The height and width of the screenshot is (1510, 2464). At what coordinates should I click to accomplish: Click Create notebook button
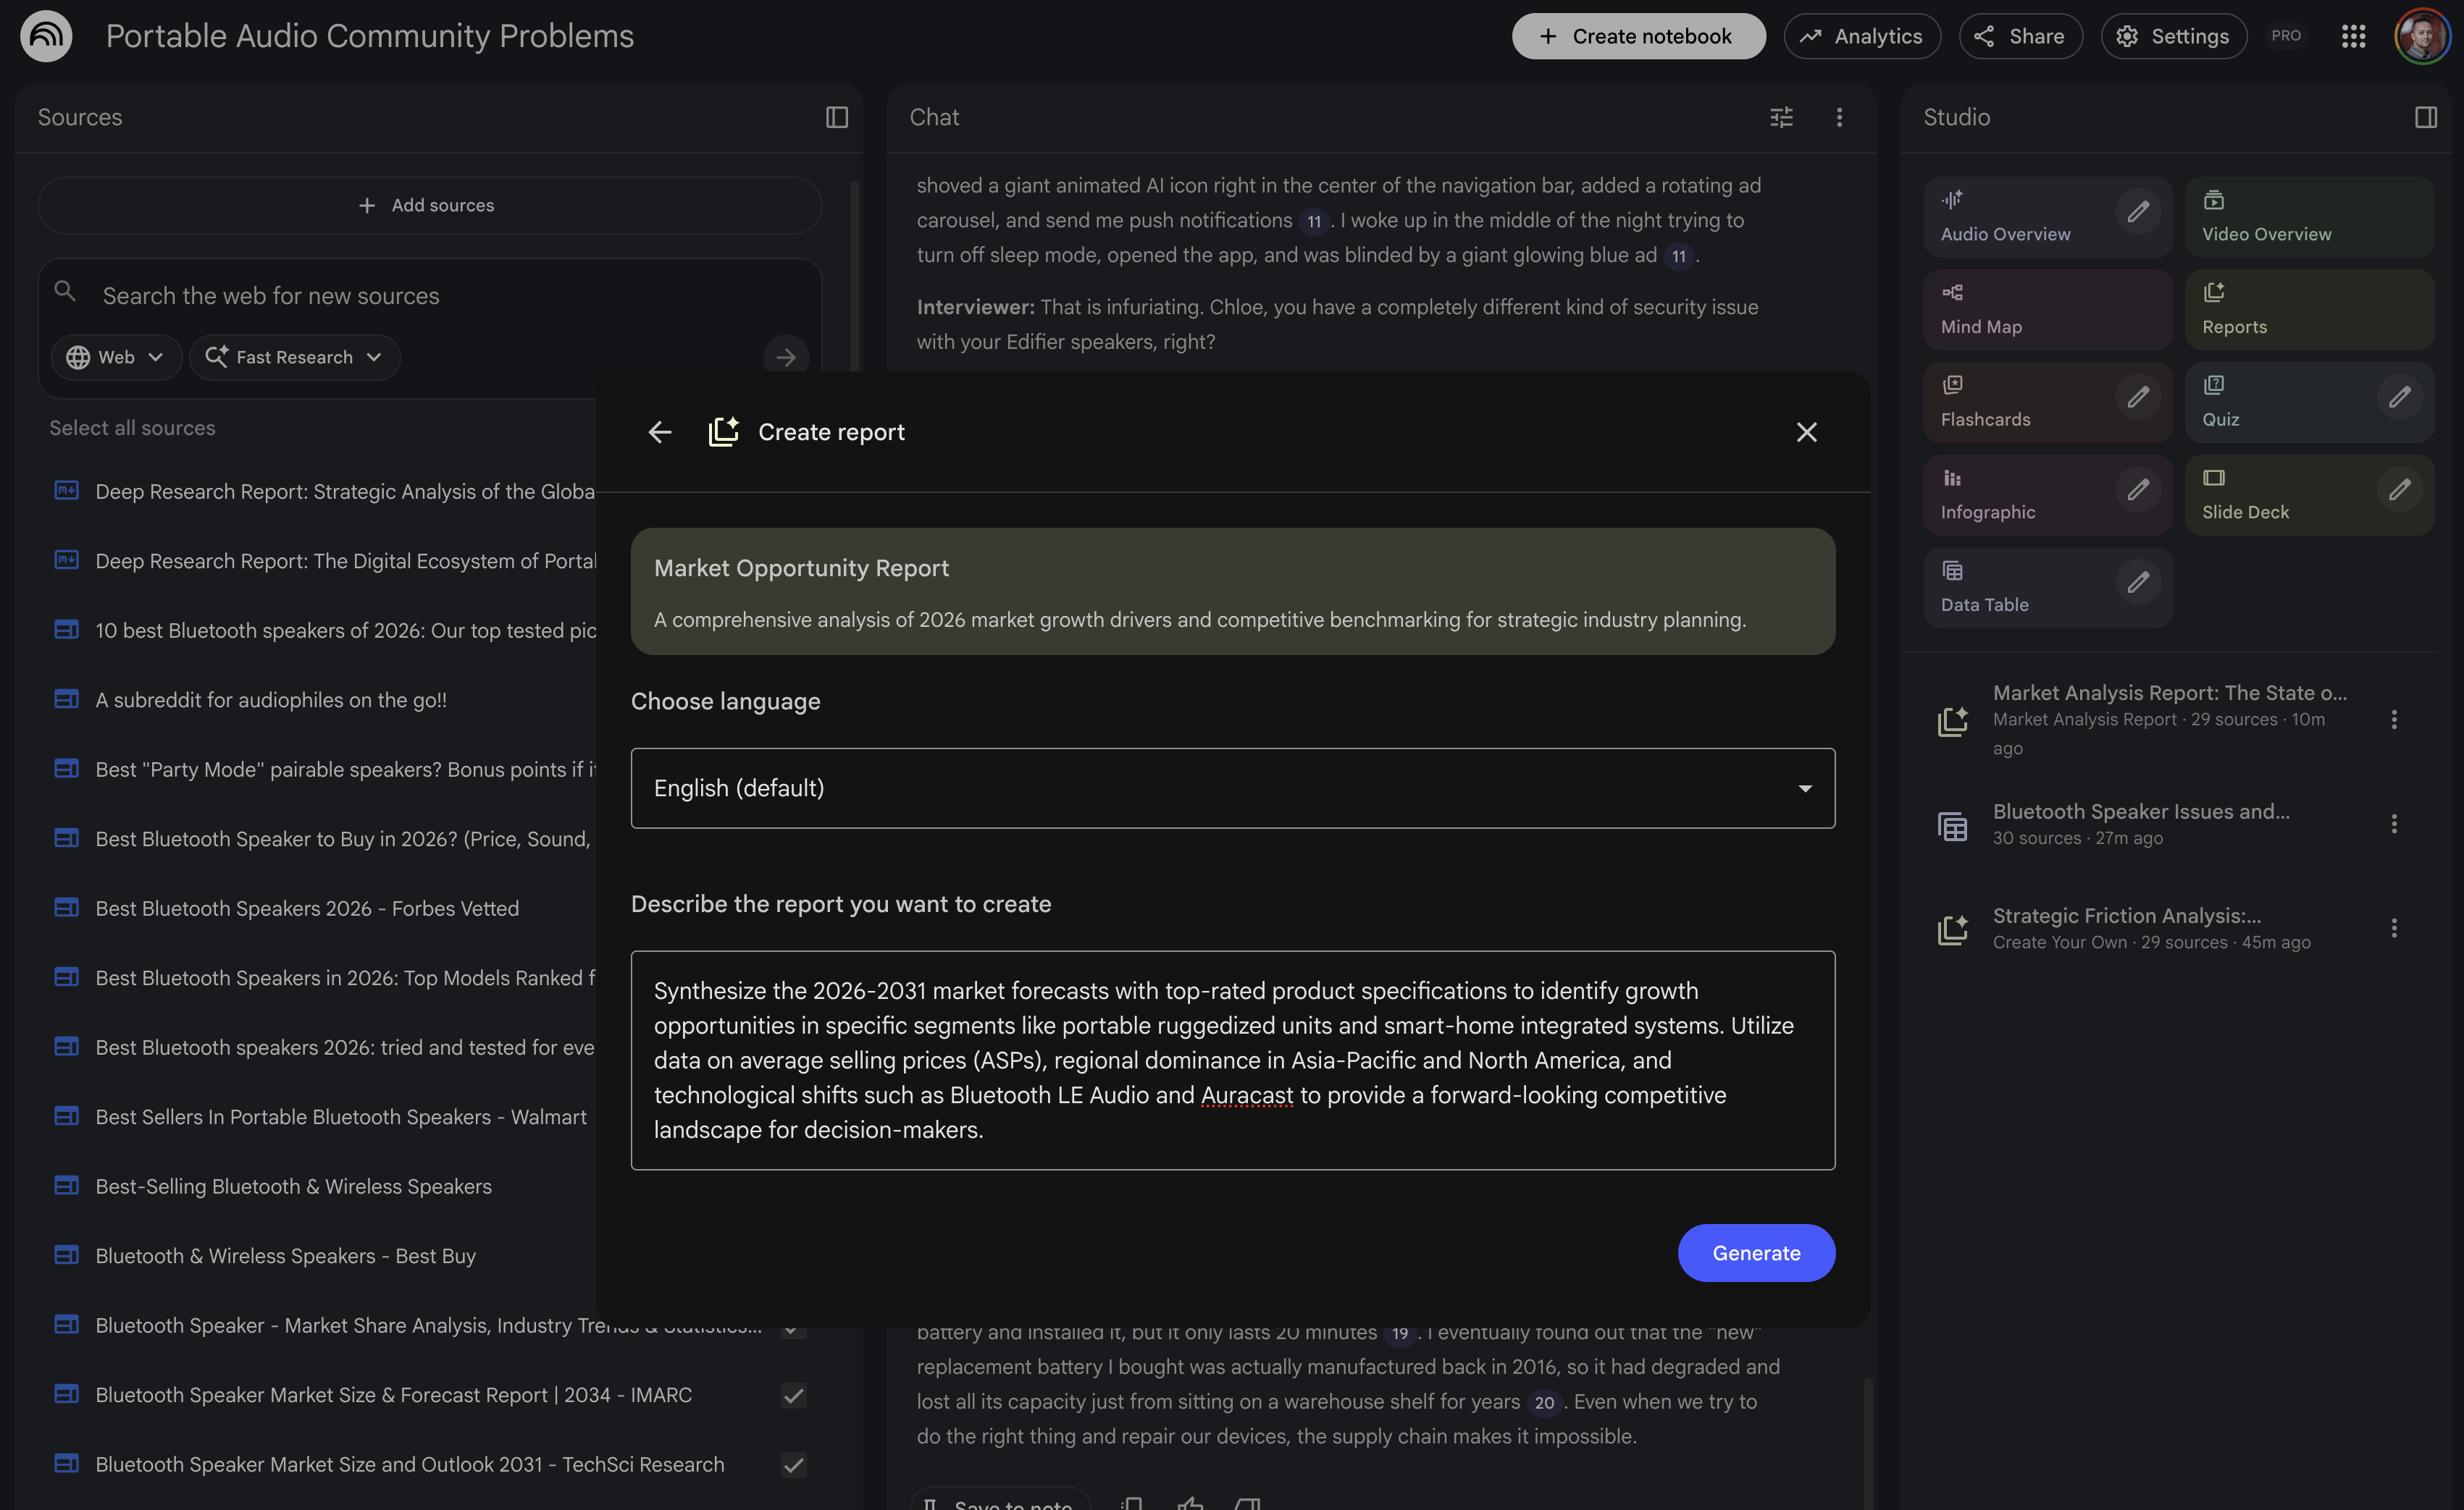[x=1638, y=36]
